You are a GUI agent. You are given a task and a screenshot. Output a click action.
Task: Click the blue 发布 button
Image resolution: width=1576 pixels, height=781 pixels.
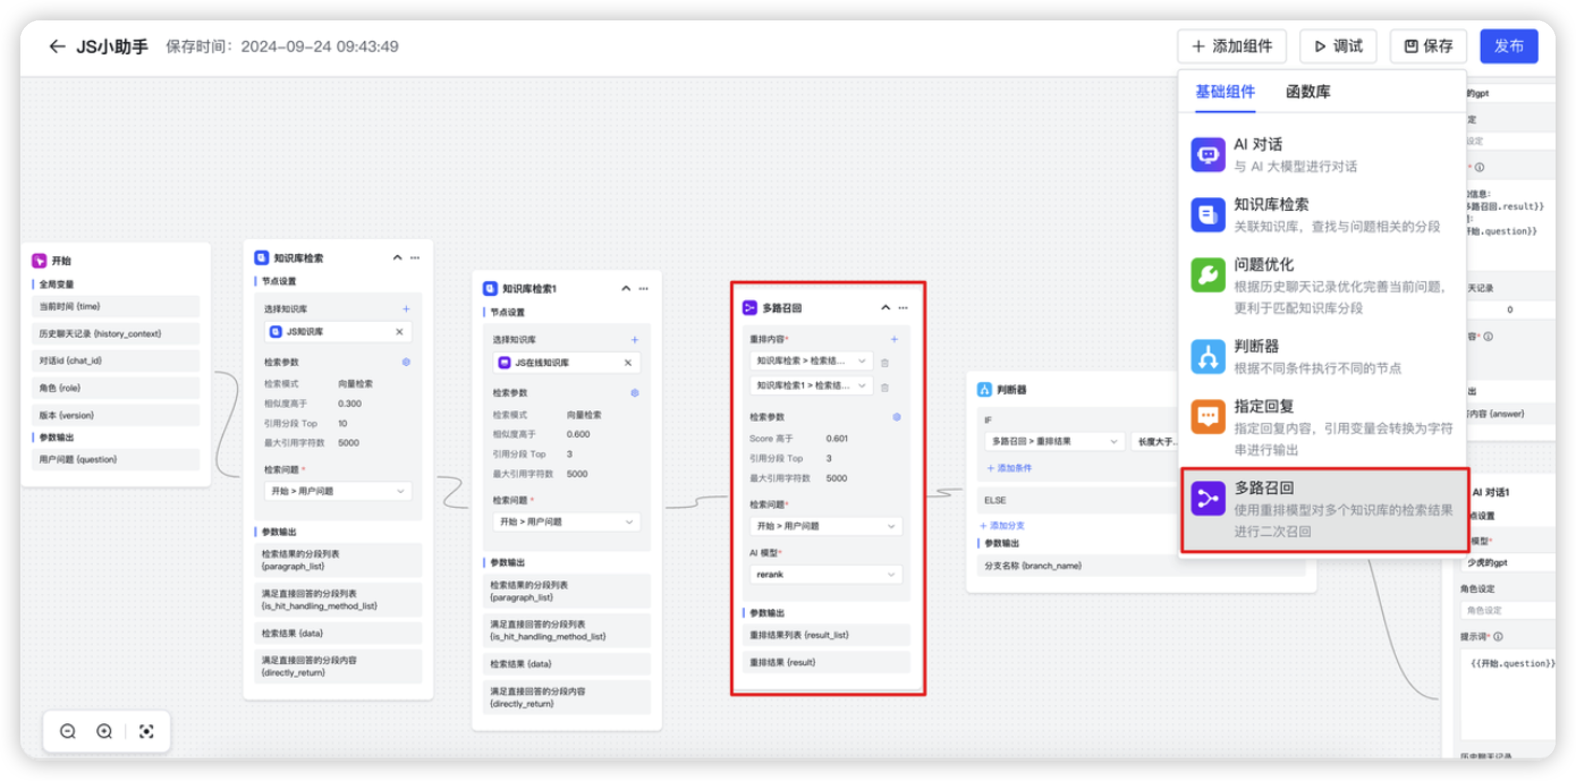click(x=1509, y=46)
